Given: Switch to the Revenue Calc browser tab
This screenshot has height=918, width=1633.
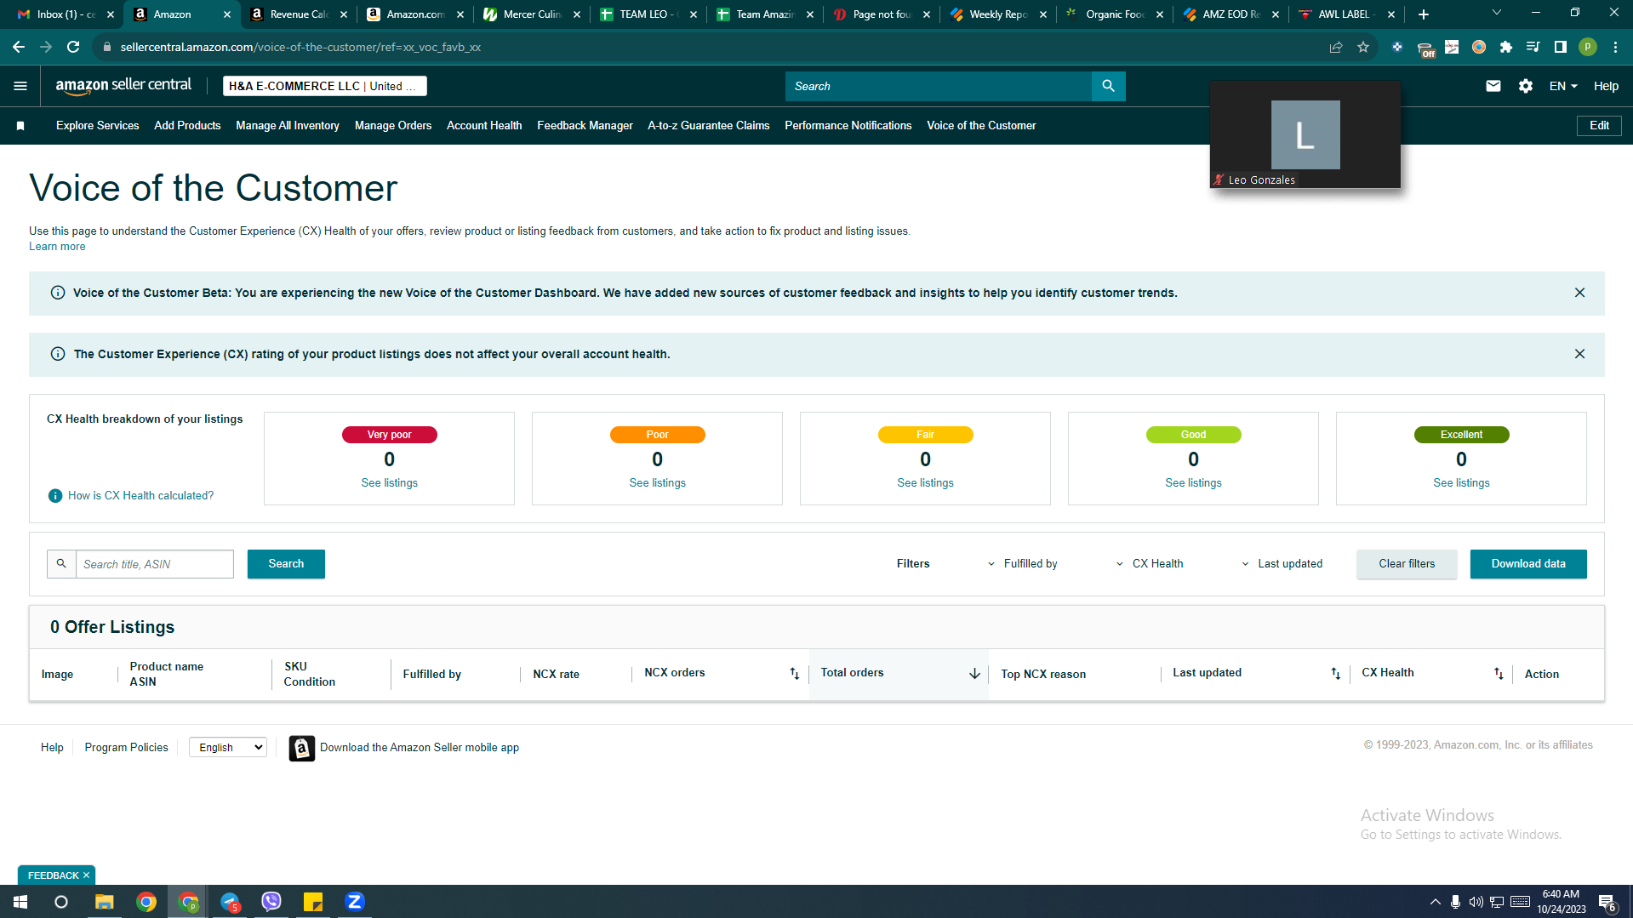Looking at the screenshot, I should 299,14.
